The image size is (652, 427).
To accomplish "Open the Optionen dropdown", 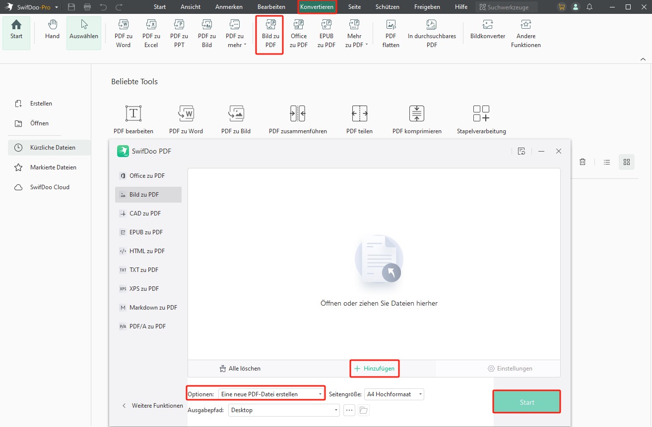I will (271, 394).
